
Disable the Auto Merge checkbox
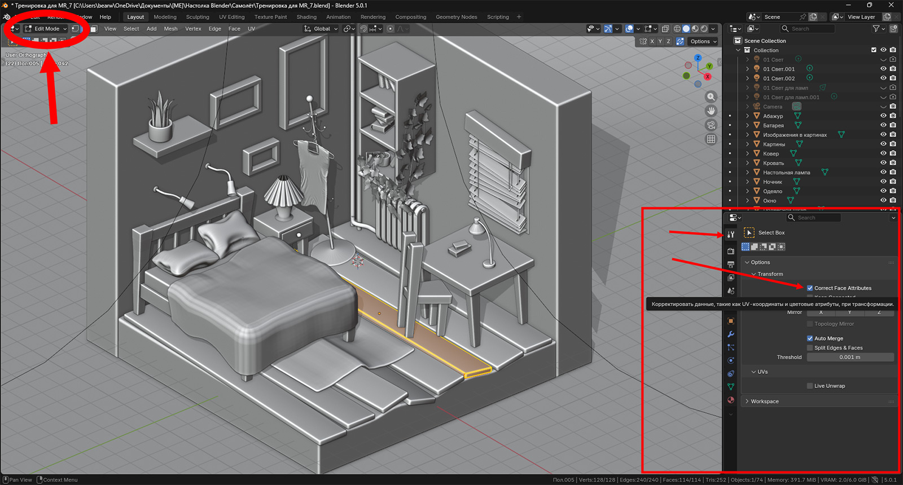pyautogui.click(x=810, y=338)
